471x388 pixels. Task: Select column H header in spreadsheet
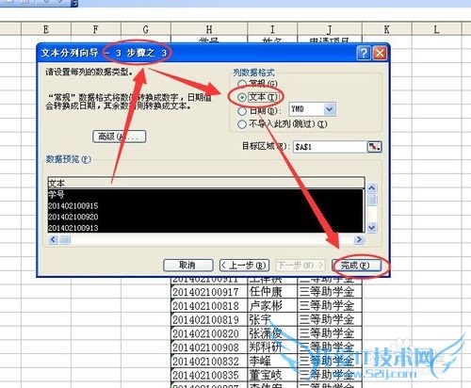209,29
